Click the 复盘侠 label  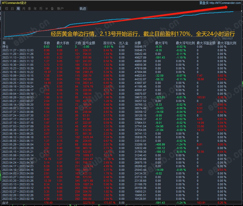click(204, 3)
